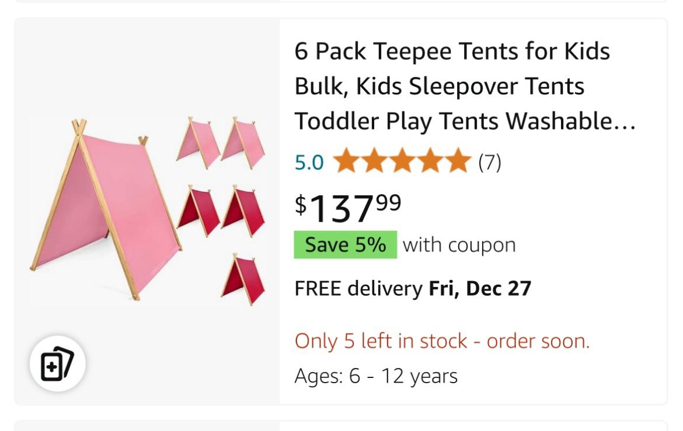Viewport: 683px width, 431px height.
Task: Click the first orange star
Action: [346, 162]
